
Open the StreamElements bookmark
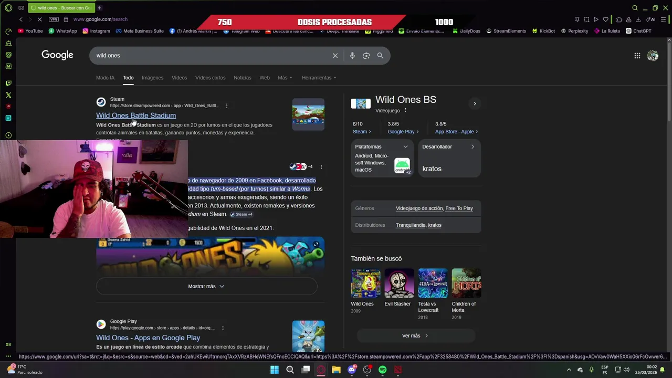pyautogui.click(x=506, y=31)
